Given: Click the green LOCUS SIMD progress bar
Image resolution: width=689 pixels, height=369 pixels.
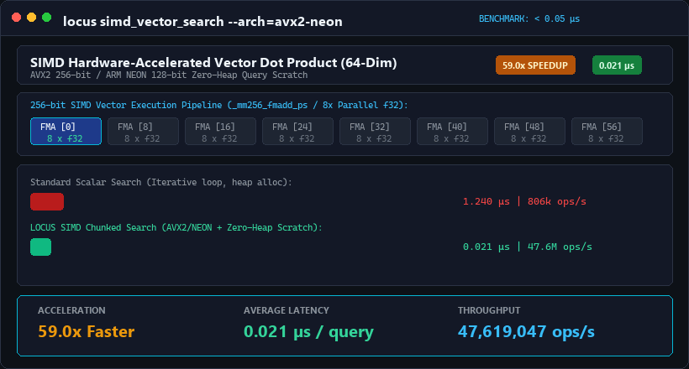Looking at the screenshot, I should point(41,247).
